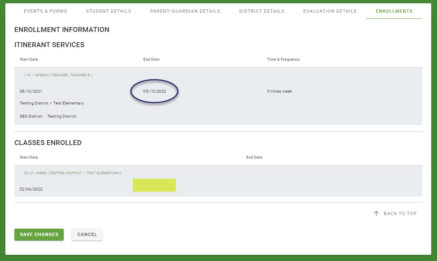Click Classes Enrolled Start Date header
Screen dimensions: 437x261
tap(29, 157)
